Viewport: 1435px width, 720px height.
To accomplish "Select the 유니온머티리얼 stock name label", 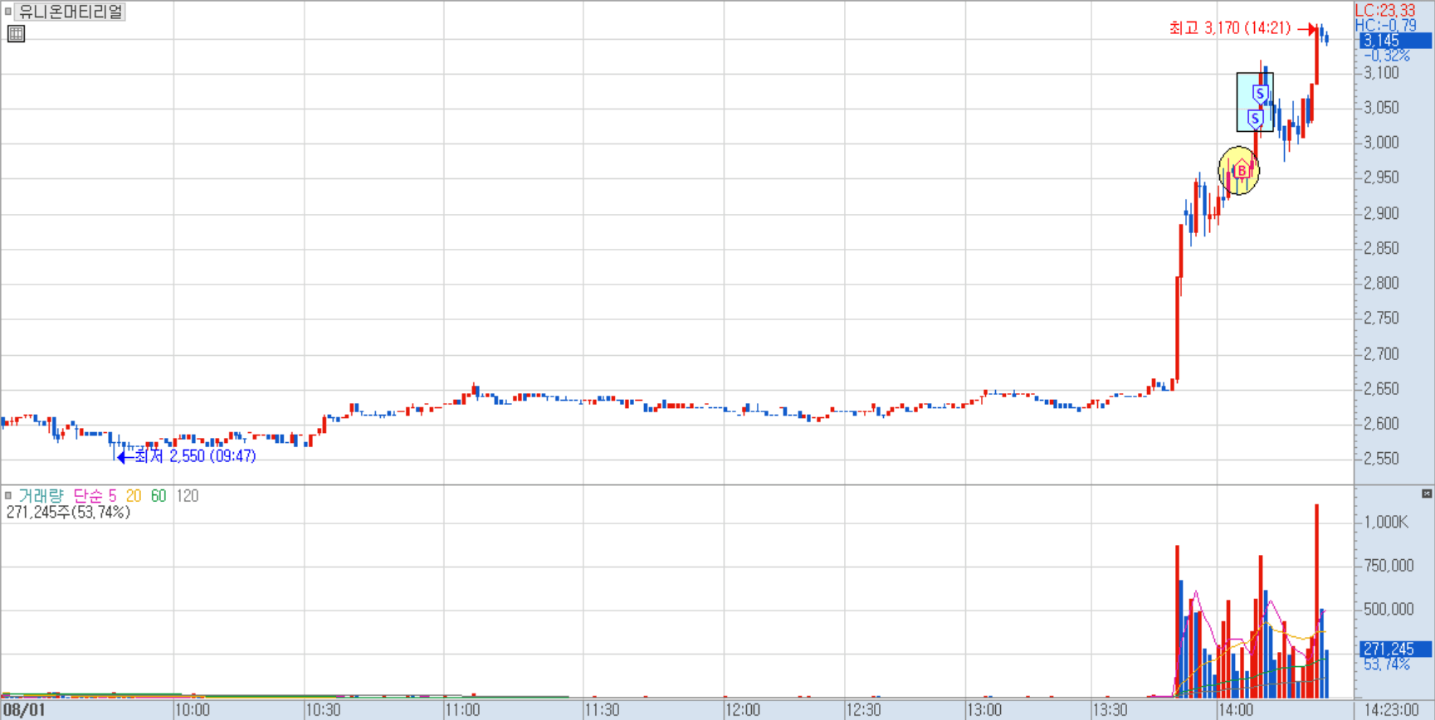I will (71, 12).
